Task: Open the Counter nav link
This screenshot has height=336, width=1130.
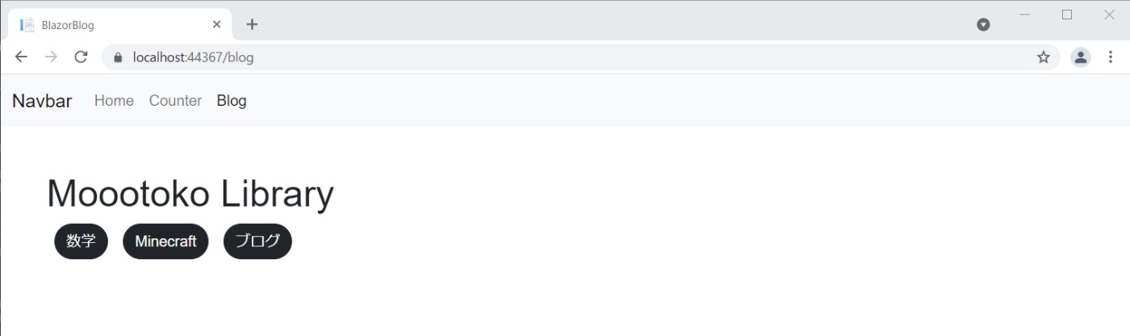Action: 175,101
